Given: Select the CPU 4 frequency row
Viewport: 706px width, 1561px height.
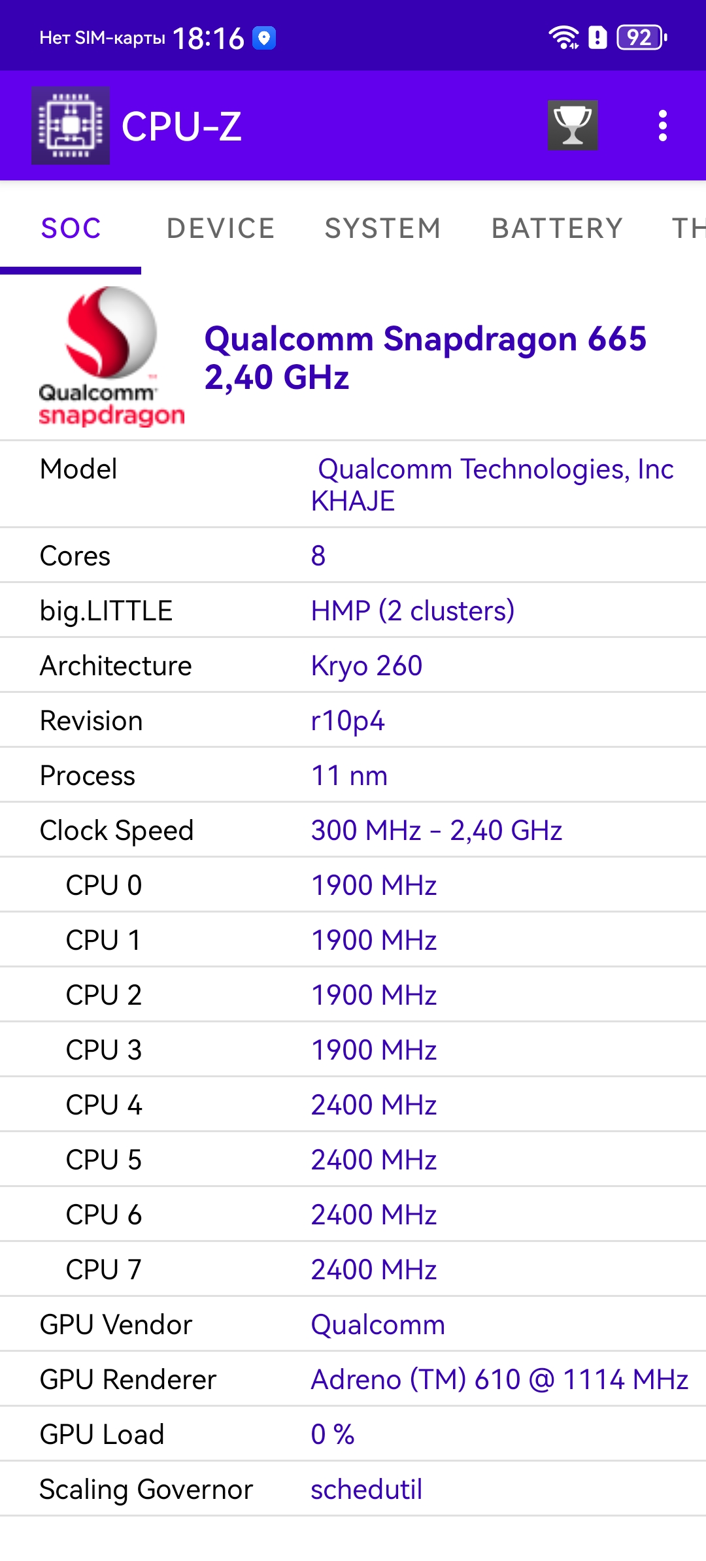Looking at the screenshot, I should pyautogui.click(x=353, y=1105).
